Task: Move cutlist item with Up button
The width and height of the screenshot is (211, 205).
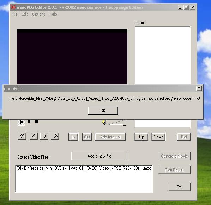Action: pyautogui.click(x=141, y=137)
